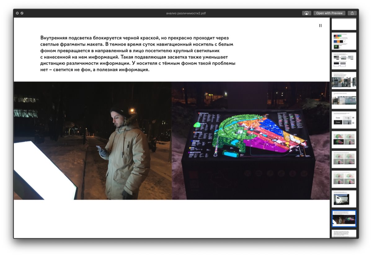Screen dimensions: 372x256
Task: Select the partially visible text thumbnail at bottom
Action: click(344, 234)
